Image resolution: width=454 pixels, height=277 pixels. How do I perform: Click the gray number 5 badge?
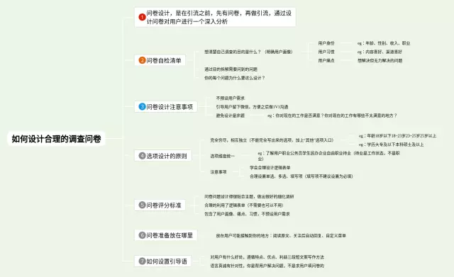pos(142,205)
